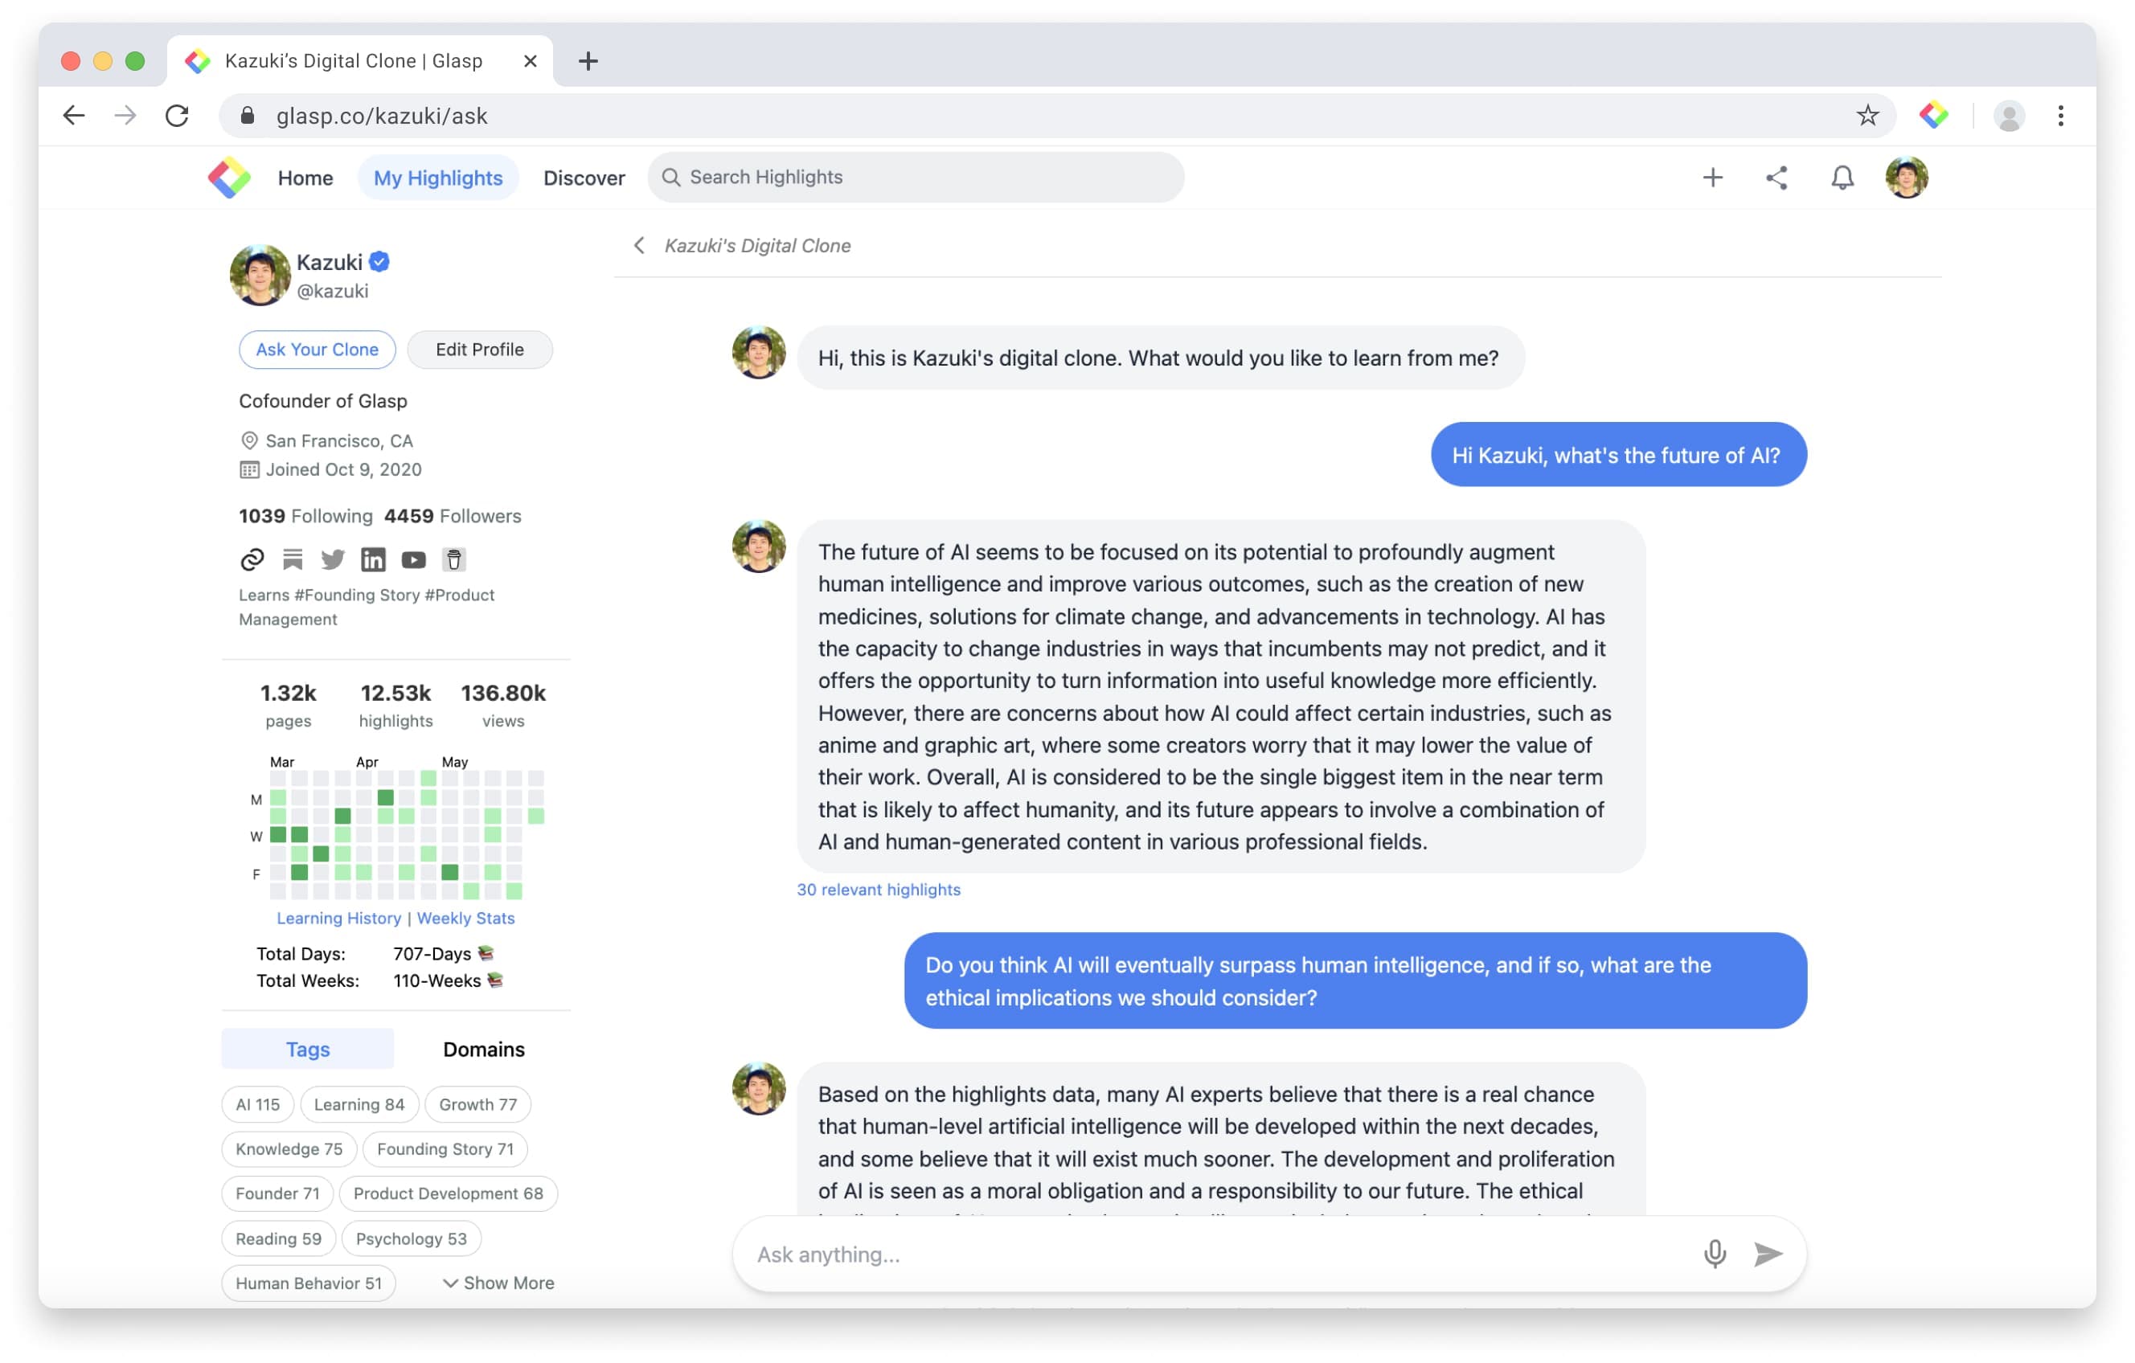Viewport: 2135px width, 1363px height.
Task: Click the Glasp extension icon in toolbar
Action: [x=1933, y=115]
